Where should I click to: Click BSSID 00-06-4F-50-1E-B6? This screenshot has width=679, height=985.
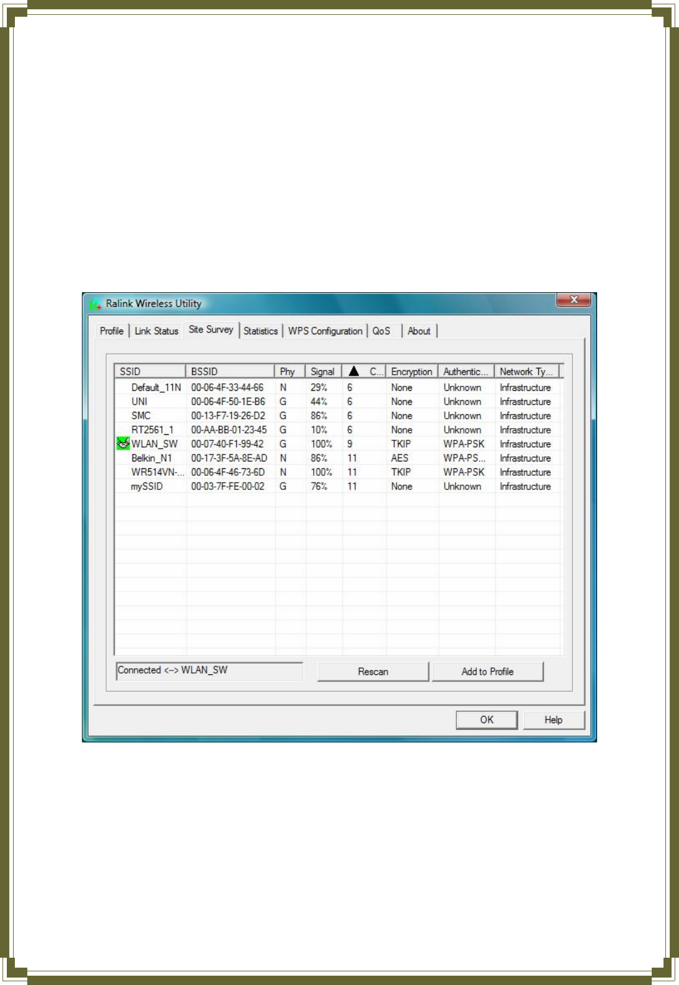(x=228, y=401)
